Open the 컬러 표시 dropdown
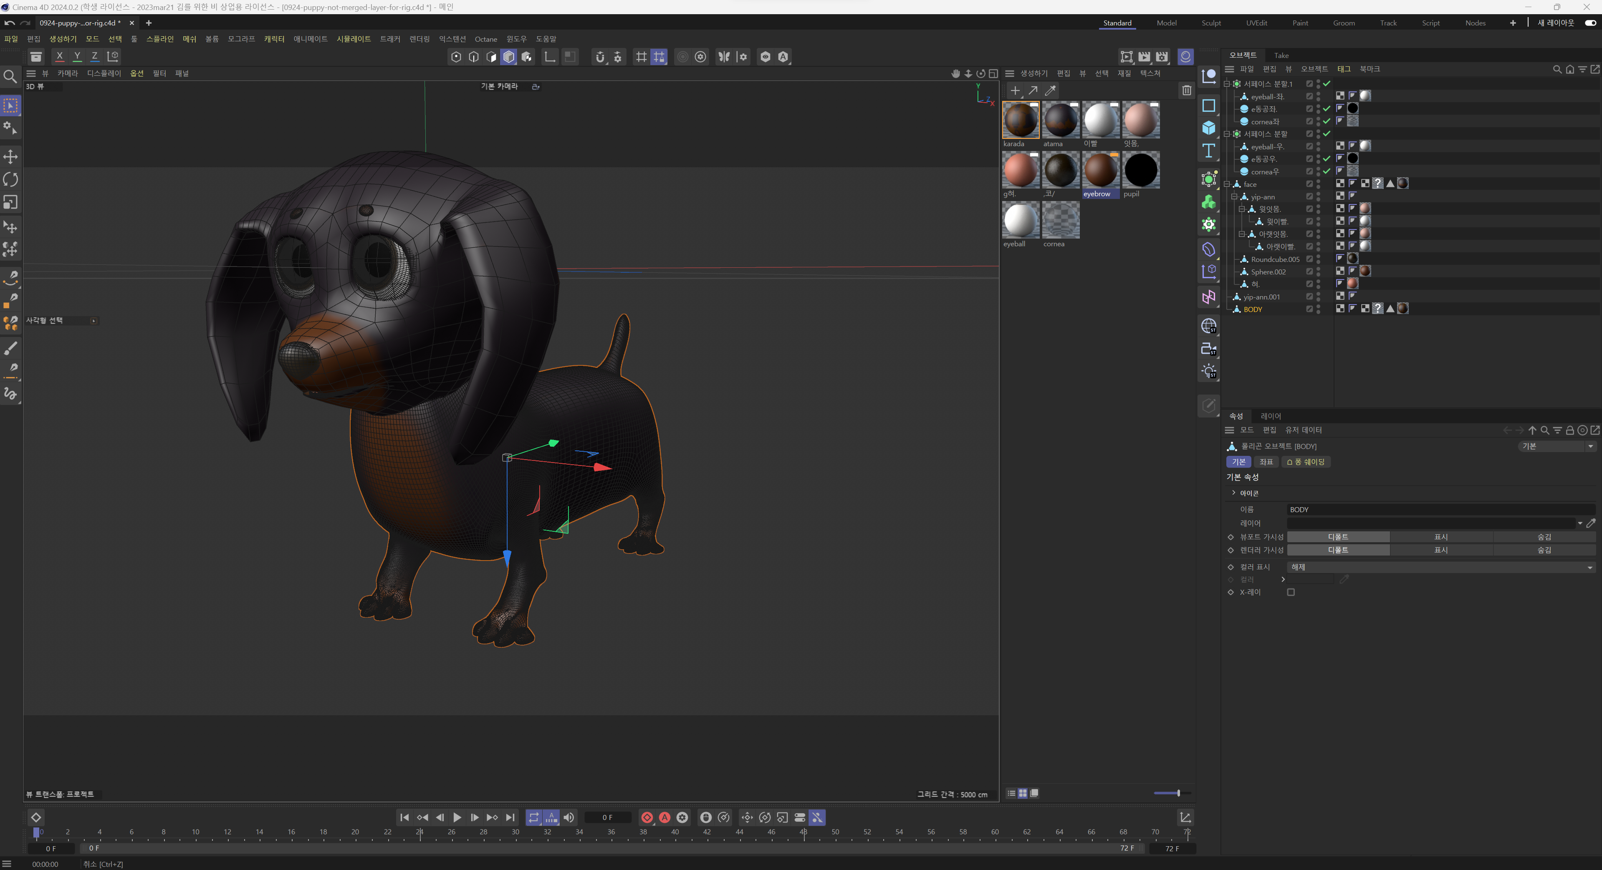Image resolution: width=1602 pixels, height=870 pixels. (x=1440, y=567)
